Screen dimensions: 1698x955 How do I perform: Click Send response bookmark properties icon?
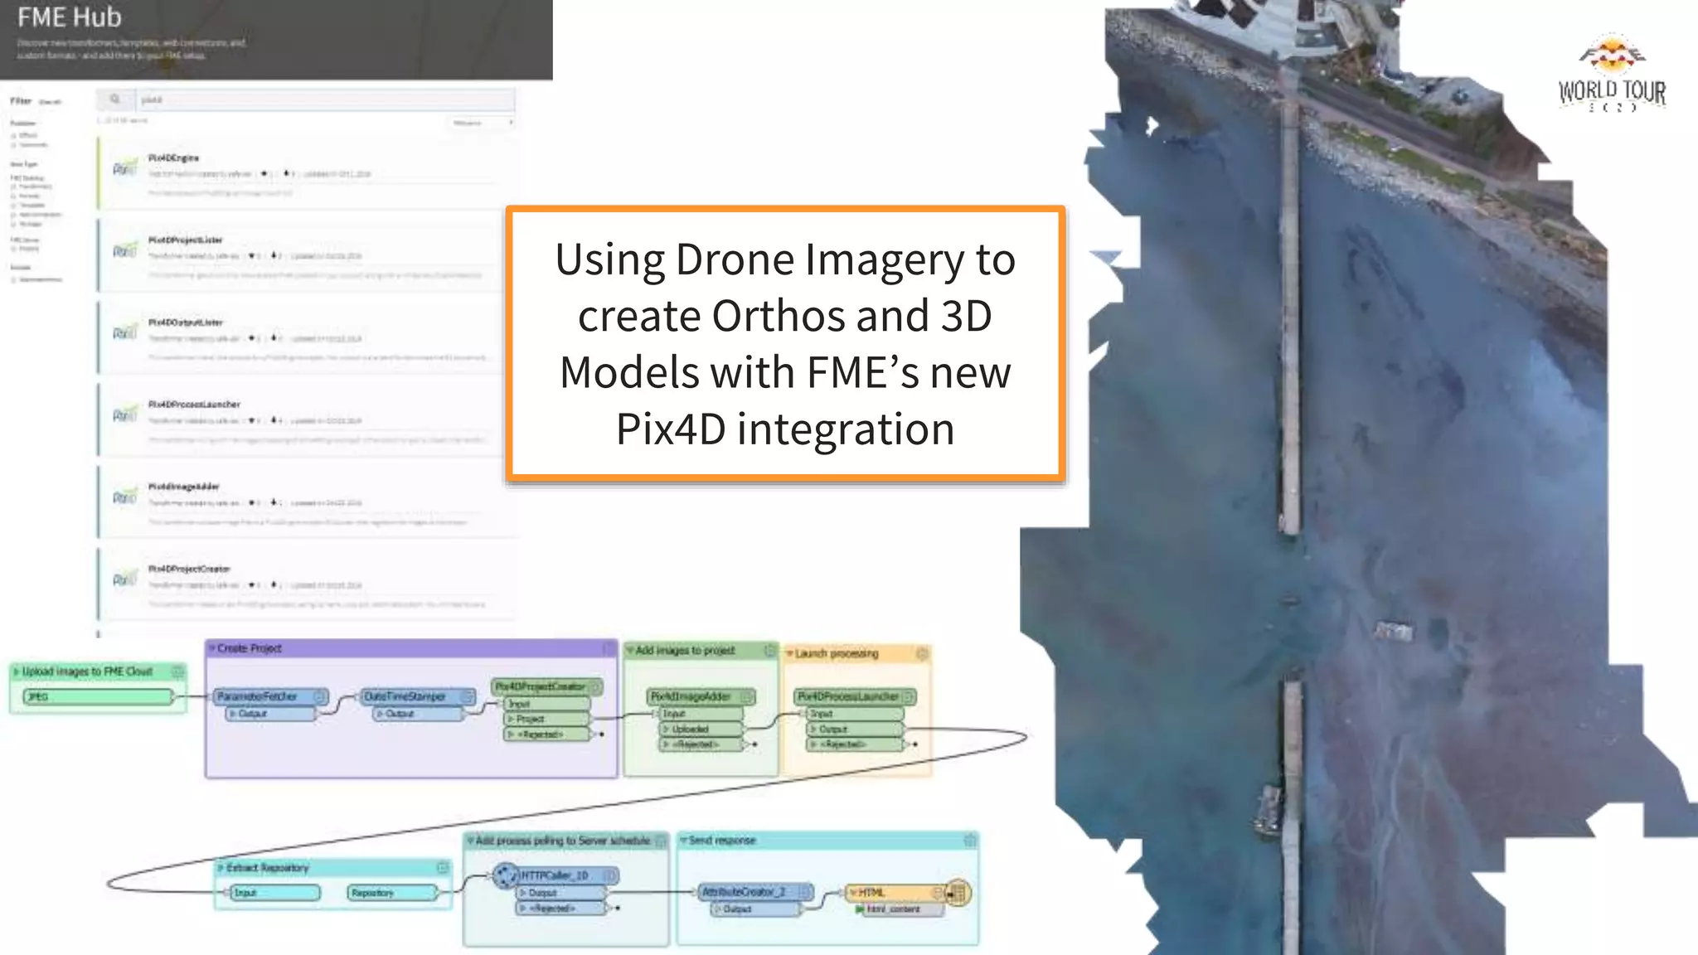969,841
